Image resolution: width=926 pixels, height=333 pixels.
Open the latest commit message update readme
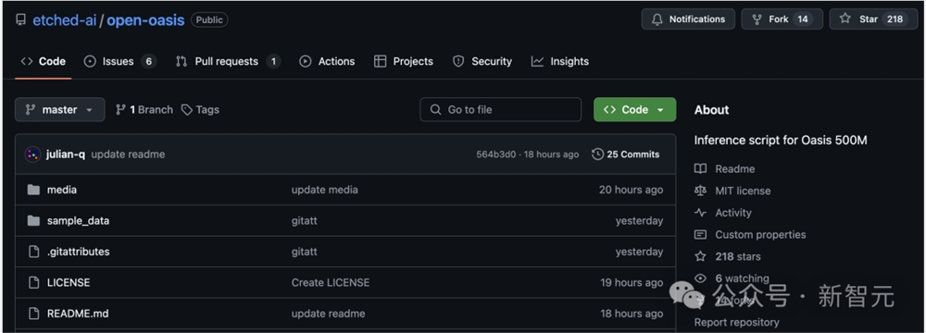pyautogui.click(x=128, y=154)
